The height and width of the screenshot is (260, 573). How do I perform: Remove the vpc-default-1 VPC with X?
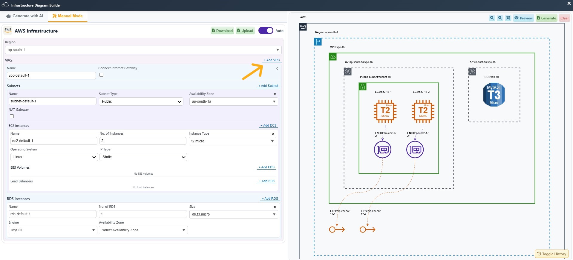(x=277, y=69)
